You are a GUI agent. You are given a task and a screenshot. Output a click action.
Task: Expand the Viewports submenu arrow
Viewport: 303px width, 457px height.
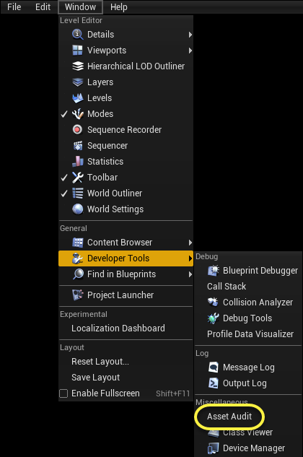click(190, 51)
